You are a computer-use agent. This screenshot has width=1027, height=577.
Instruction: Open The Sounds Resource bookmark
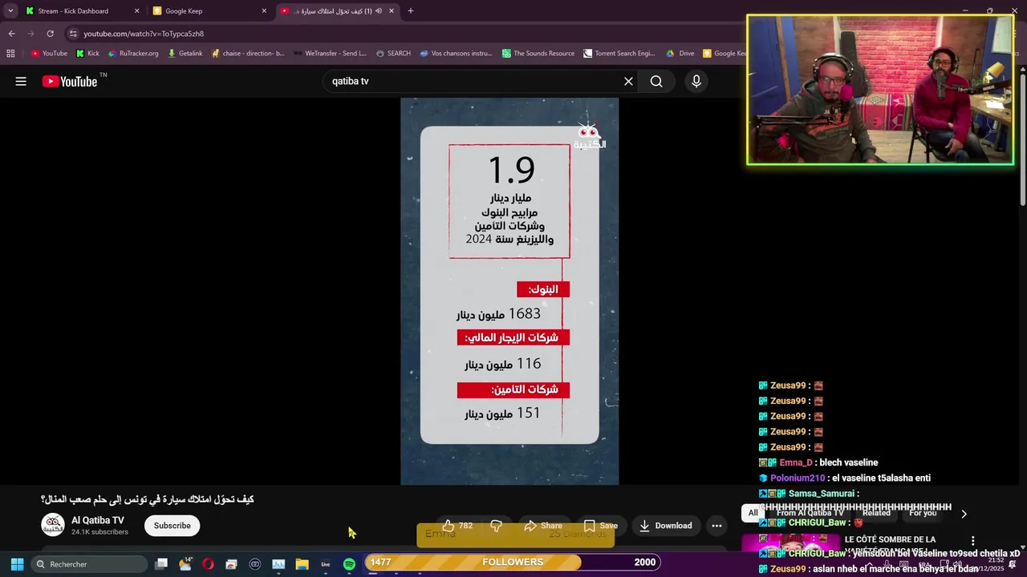pos(538,54)
